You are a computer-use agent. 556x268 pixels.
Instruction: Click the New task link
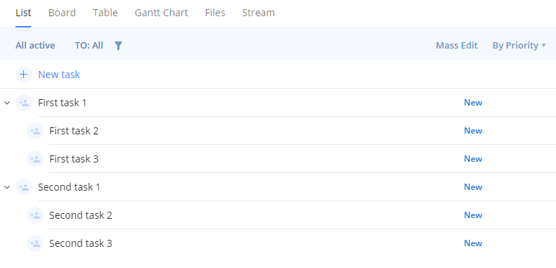tap(59, 75)
